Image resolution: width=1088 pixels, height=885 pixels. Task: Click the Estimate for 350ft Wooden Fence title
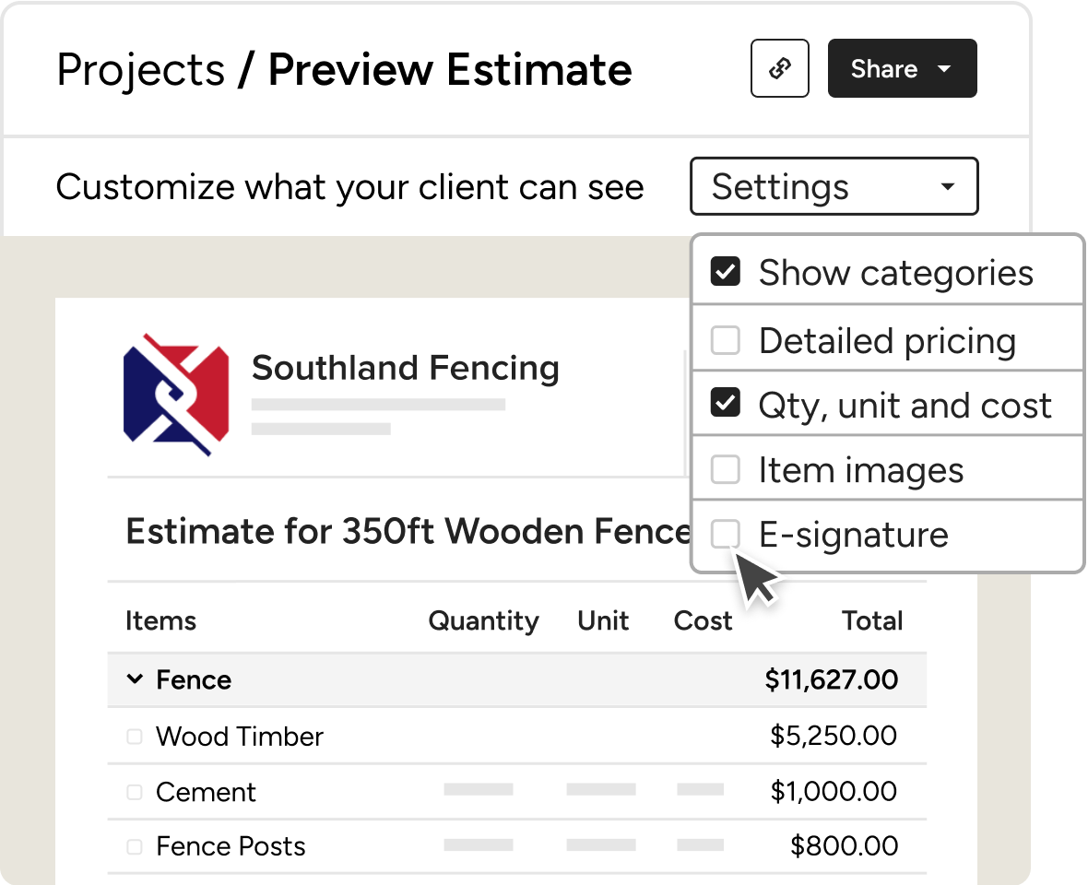[x=408, y=532]
